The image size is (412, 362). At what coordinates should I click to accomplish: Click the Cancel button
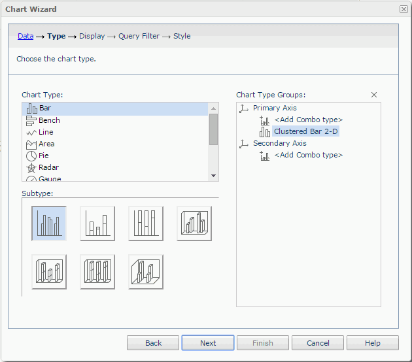point(318,343)
